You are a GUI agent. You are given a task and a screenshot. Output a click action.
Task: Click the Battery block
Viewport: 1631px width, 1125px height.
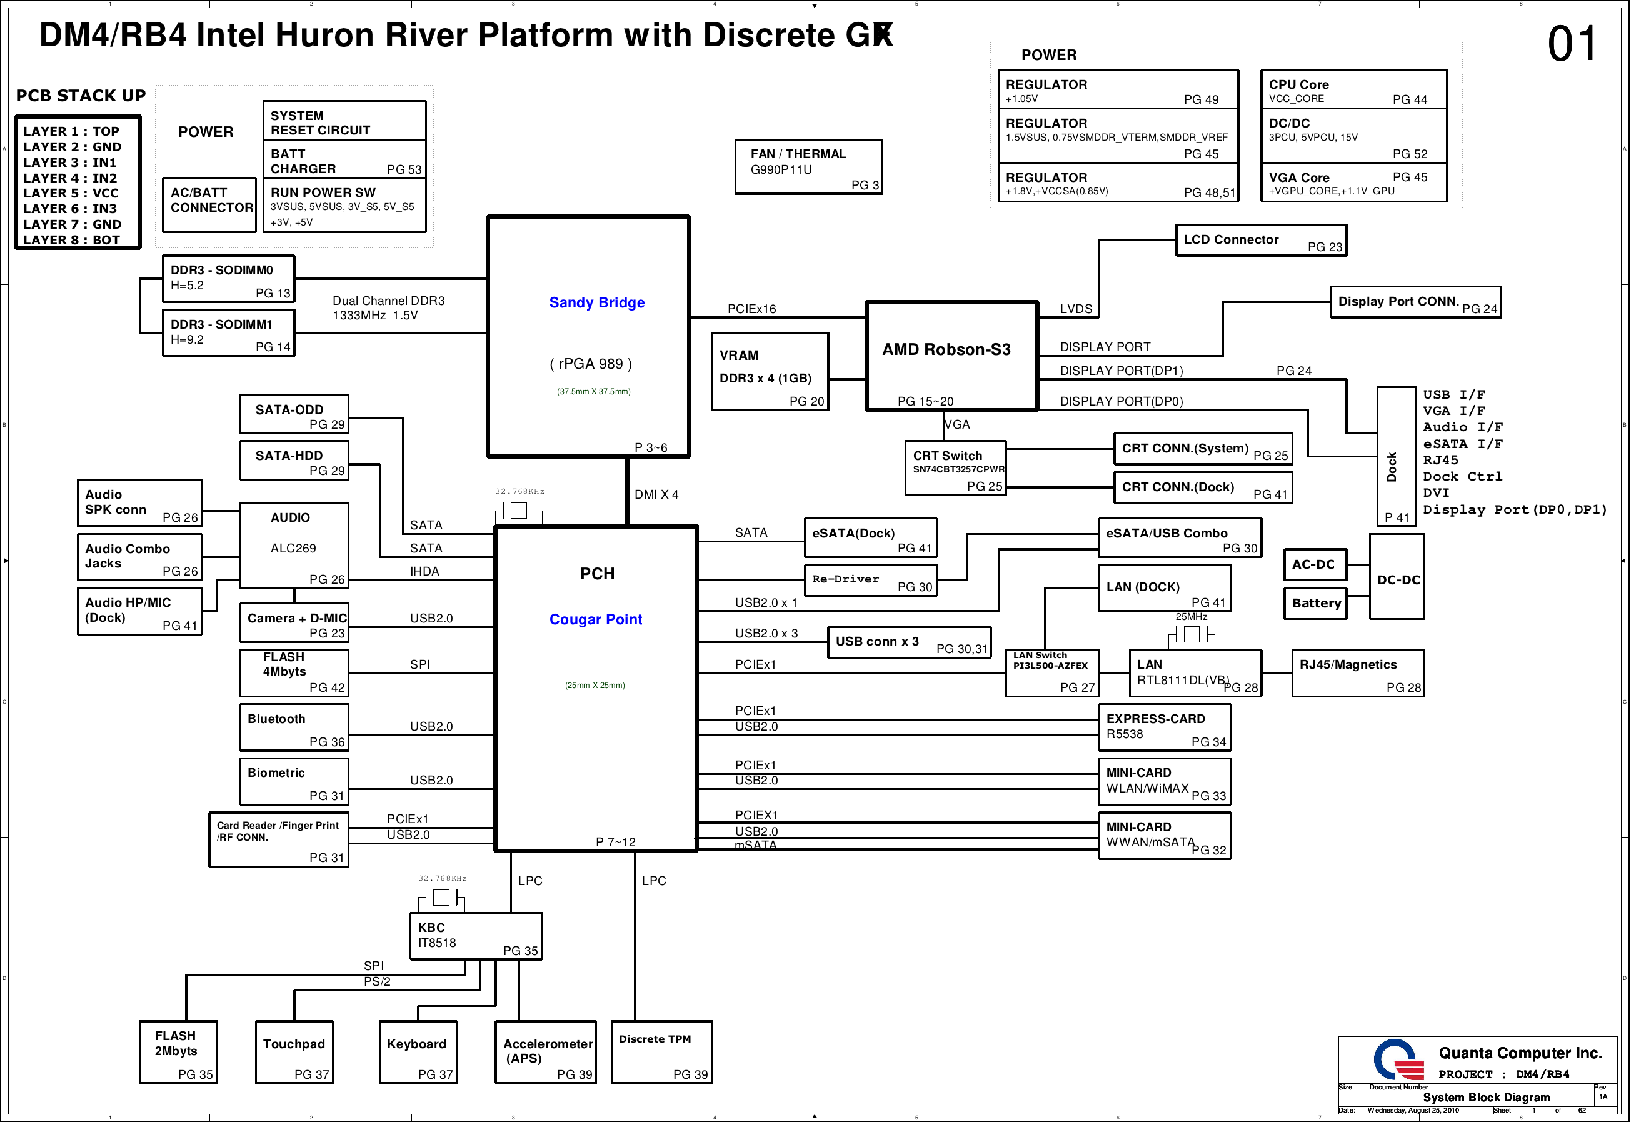pos(1315,604)
